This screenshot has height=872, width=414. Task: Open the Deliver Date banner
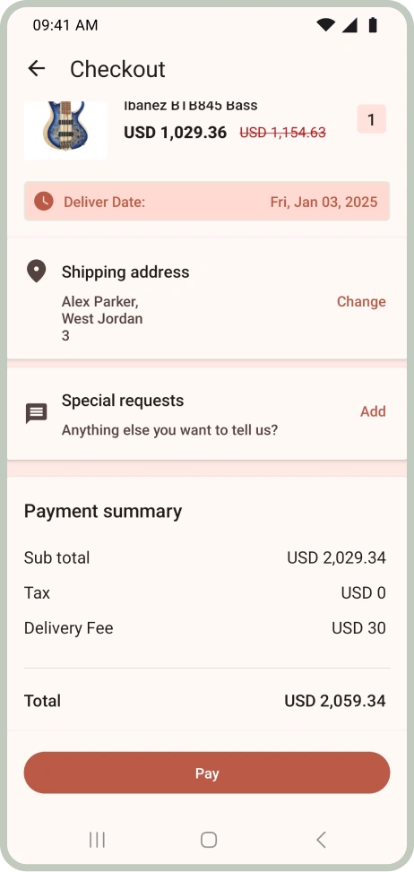(x=207, y=202)
